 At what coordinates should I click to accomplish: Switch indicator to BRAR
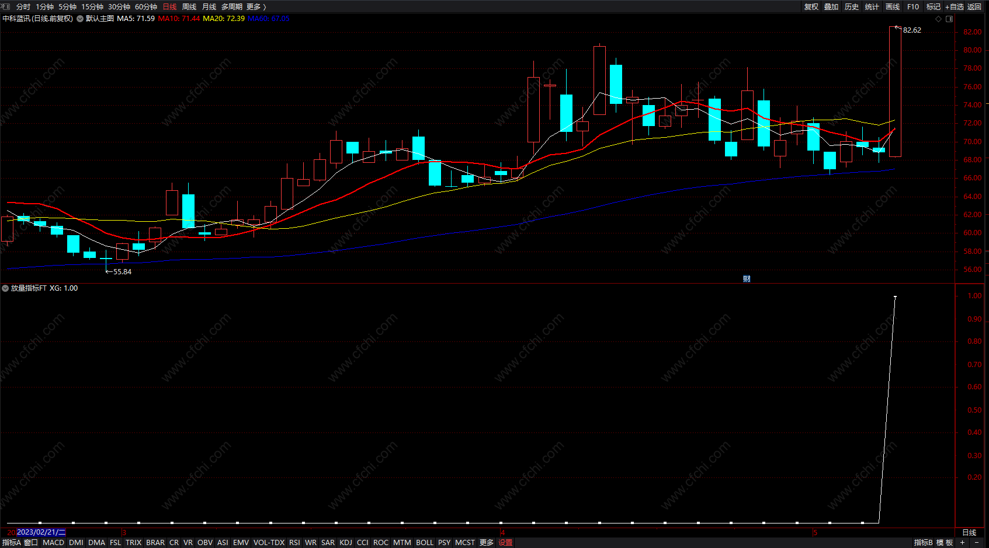tap(155, 543)
